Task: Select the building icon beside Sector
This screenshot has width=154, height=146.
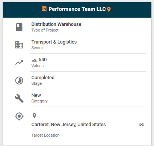Action: pyautogui.click(x=19, y=45)
